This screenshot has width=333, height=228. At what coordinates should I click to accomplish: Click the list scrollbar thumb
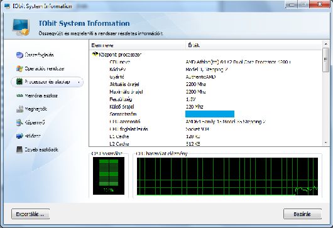326,60
